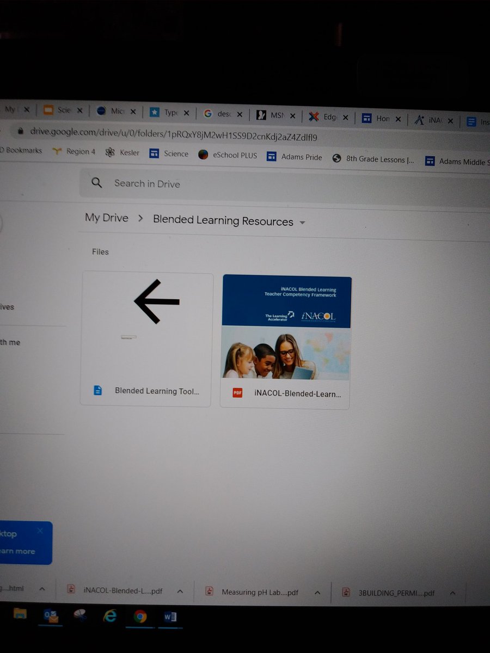Screen dimensions: 490x653
Task: Click the PDF icon on iNACOL-Blended-Learn file
Action: 237,393
